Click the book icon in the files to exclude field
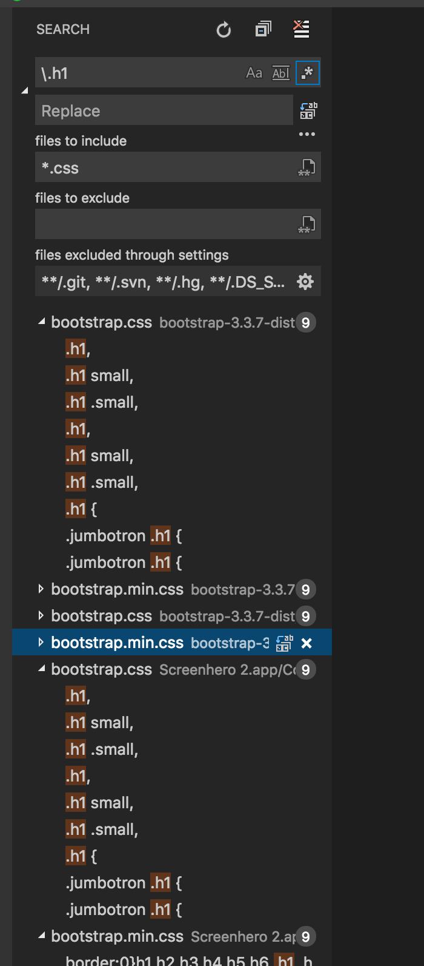This screenshot has width=424, height=966. (307, 225)
